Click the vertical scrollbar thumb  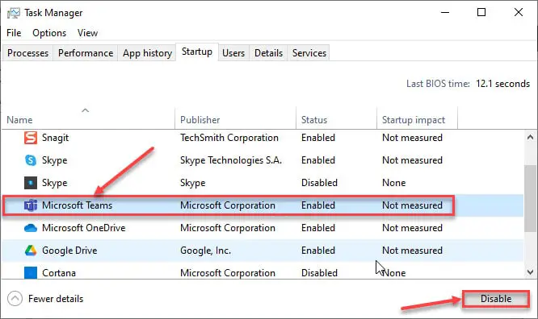[x=530, y=199]
